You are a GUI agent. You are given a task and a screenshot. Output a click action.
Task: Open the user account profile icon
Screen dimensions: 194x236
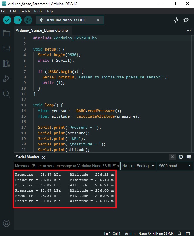[x=6, y=223]
